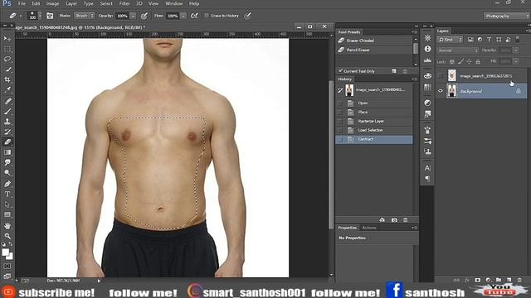
Task: Toggle lock transparent pixels in Layers
Action: 451,61
